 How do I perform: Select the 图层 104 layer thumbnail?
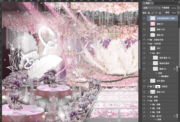153,92
